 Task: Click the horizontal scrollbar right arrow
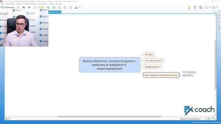[213, 116]
